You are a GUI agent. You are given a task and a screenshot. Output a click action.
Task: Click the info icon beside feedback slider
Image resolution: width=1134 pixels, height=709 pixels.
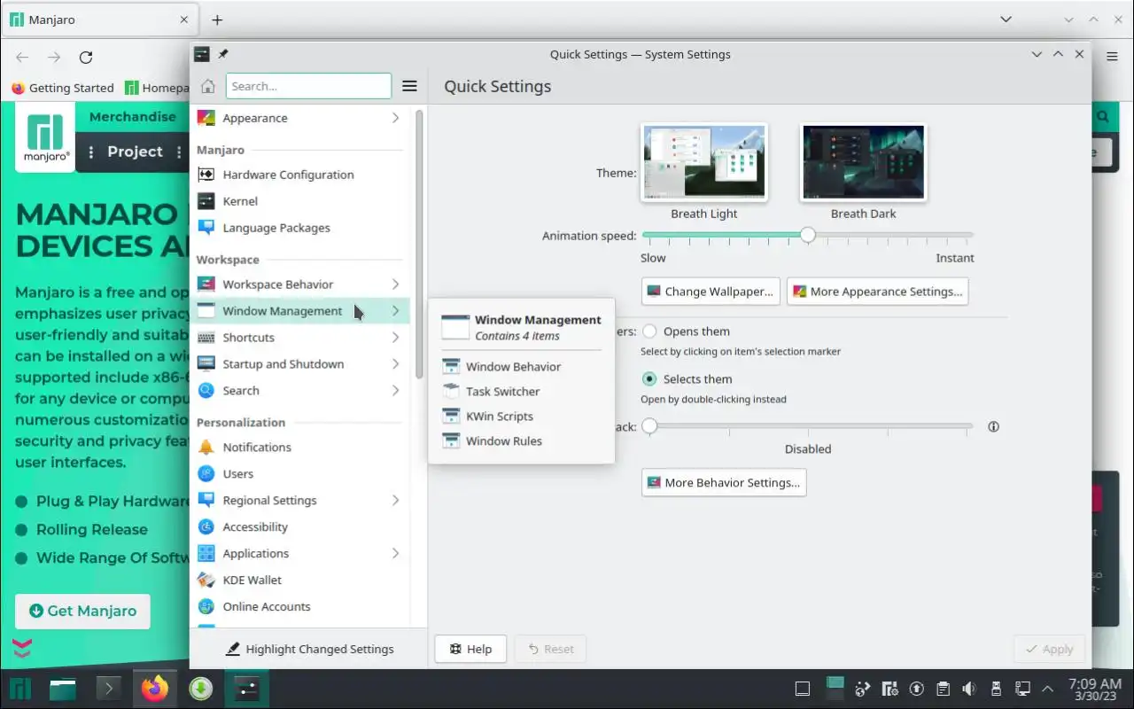[x=993, y=426]
